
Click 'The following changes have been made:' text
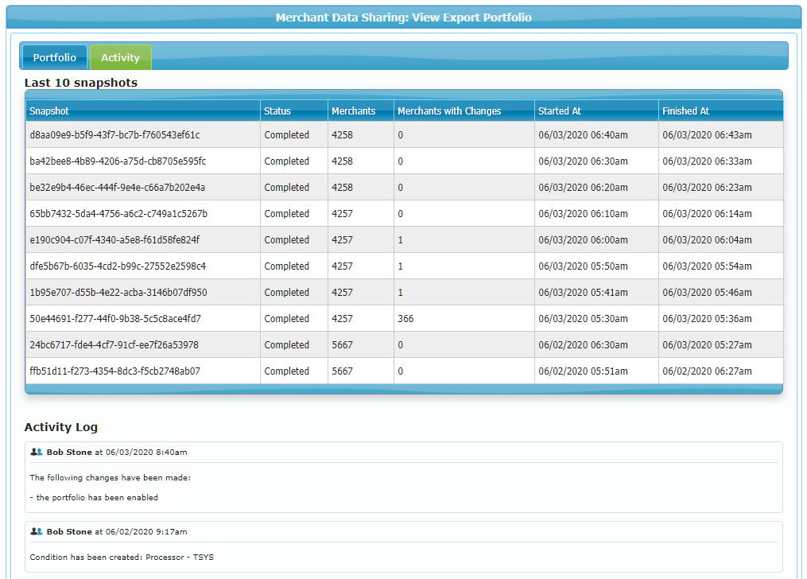click(x=111, y=478)
